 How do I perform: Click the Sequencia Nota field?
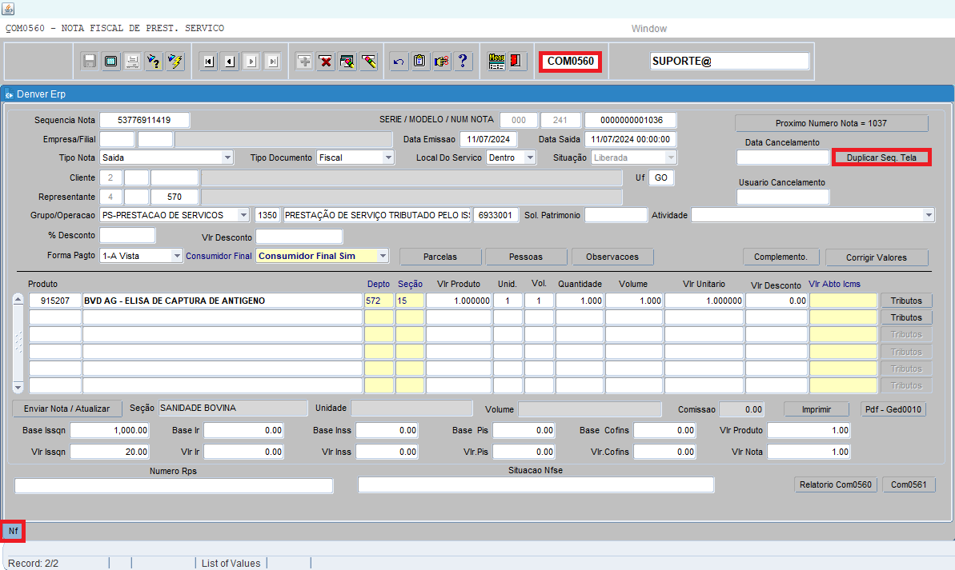(144, 121)
